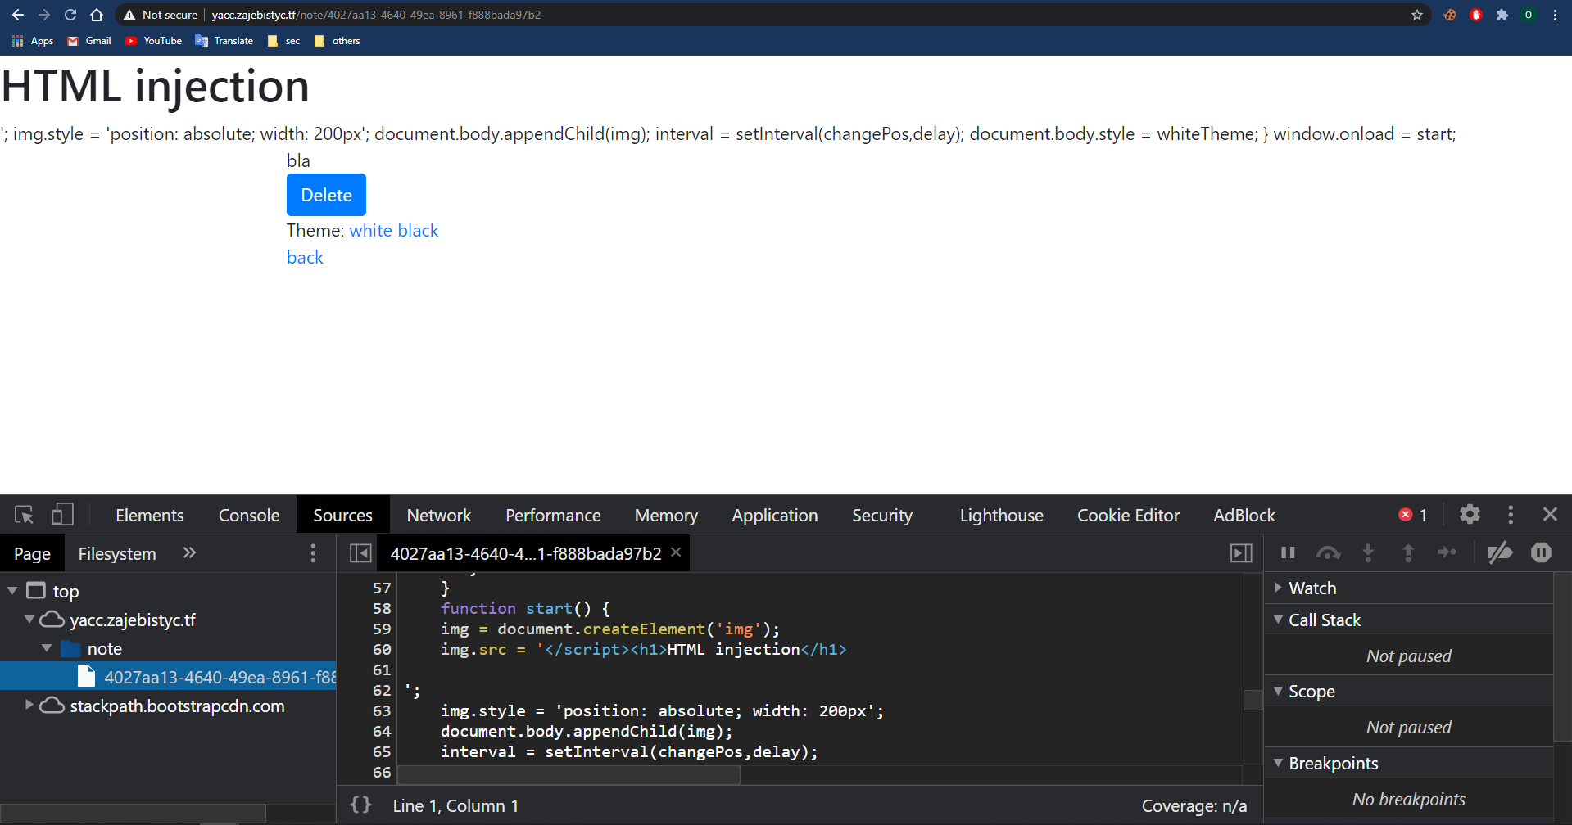Switch to the Console tab
The height and width of the screenshot is (825, 1572).
point(249,516)
